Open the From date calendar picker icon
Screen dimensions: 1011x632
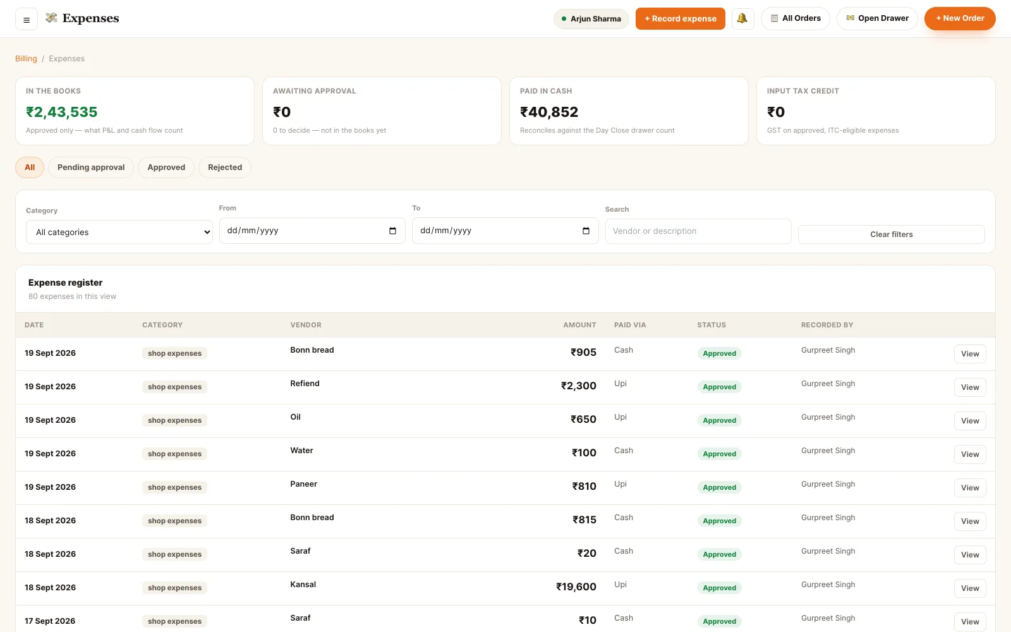click(392, 231)
